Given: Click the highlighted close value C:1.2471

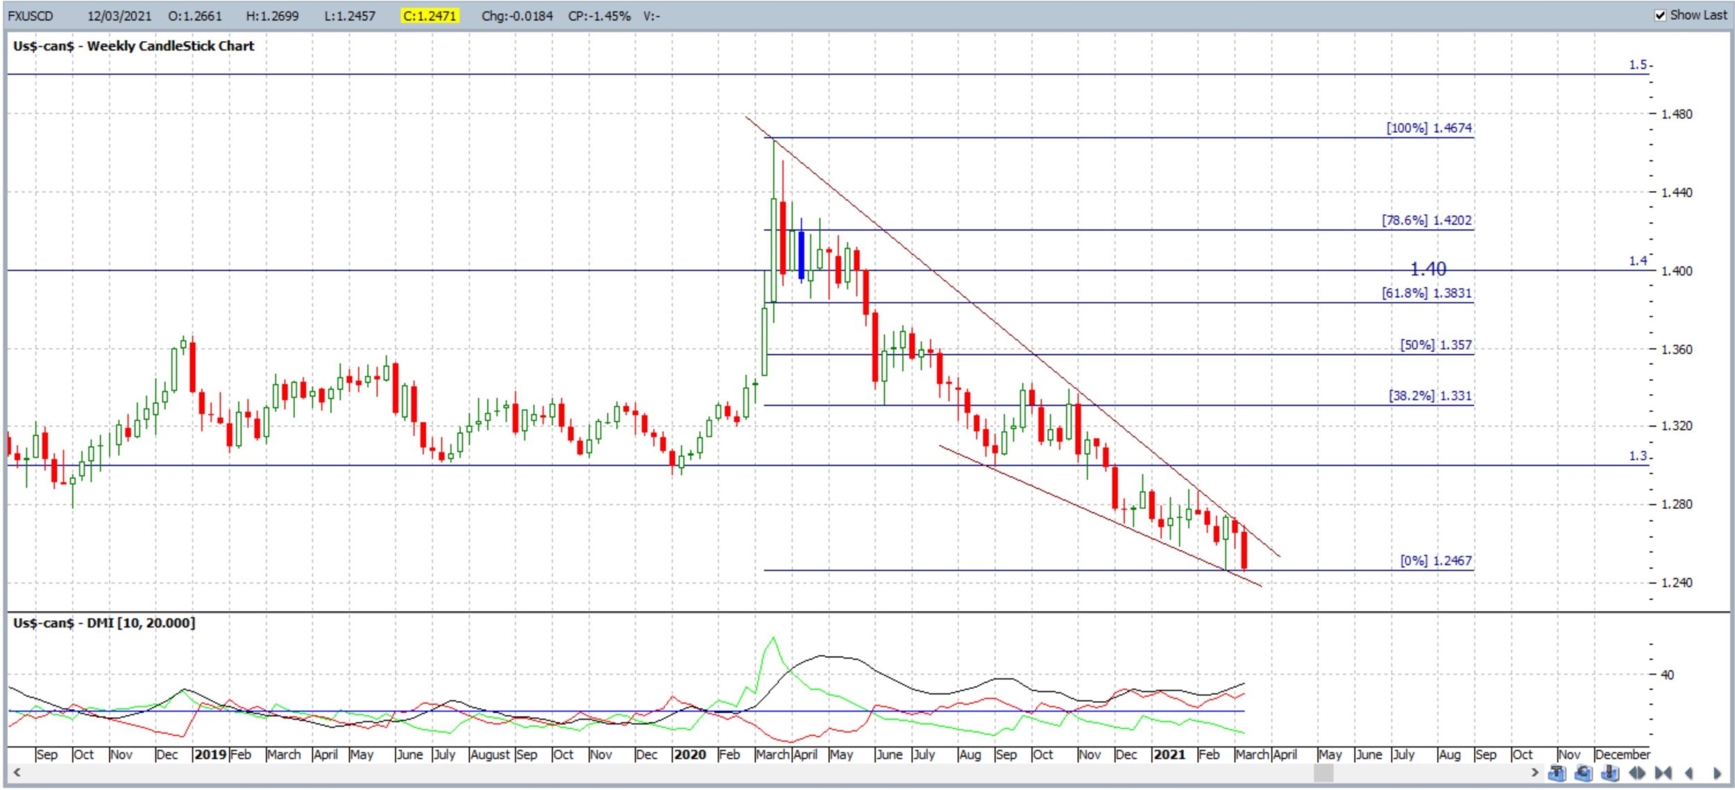Looking at the screenshot, I should coord(430,16).
